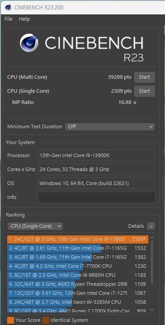Click the Cinebench icon in title bar
This screenshot has width=165, height=325.
8,7
